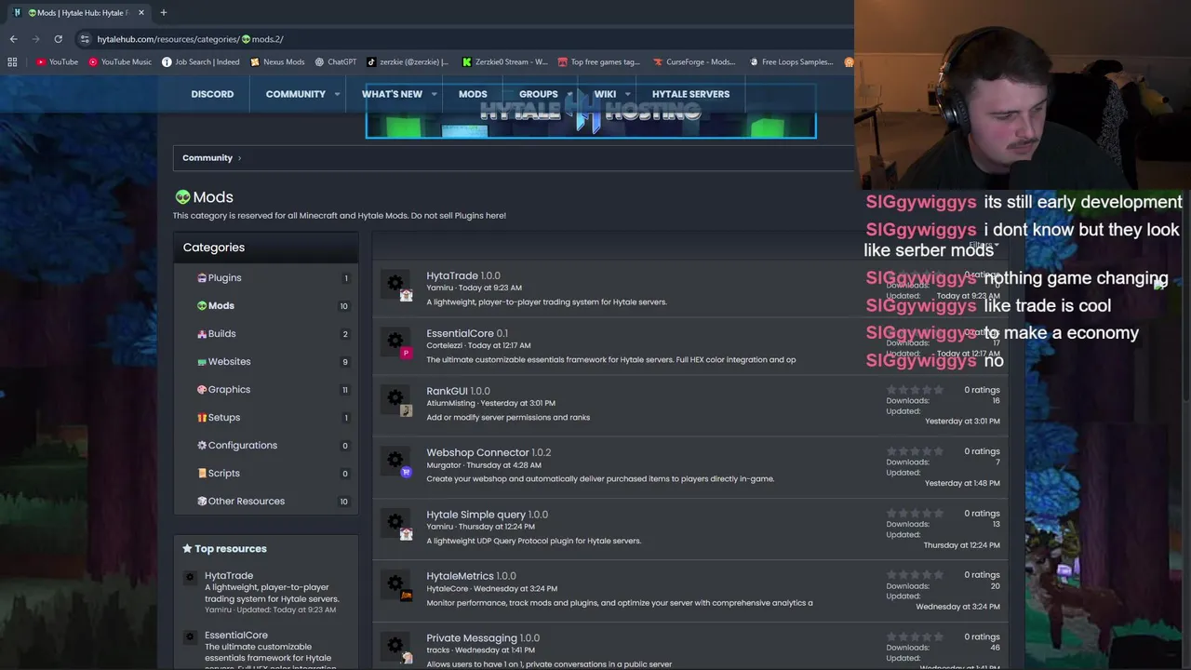Reload the page with the refresh icon
Viewport: 1191px width, 670px height.
[58, 39]
